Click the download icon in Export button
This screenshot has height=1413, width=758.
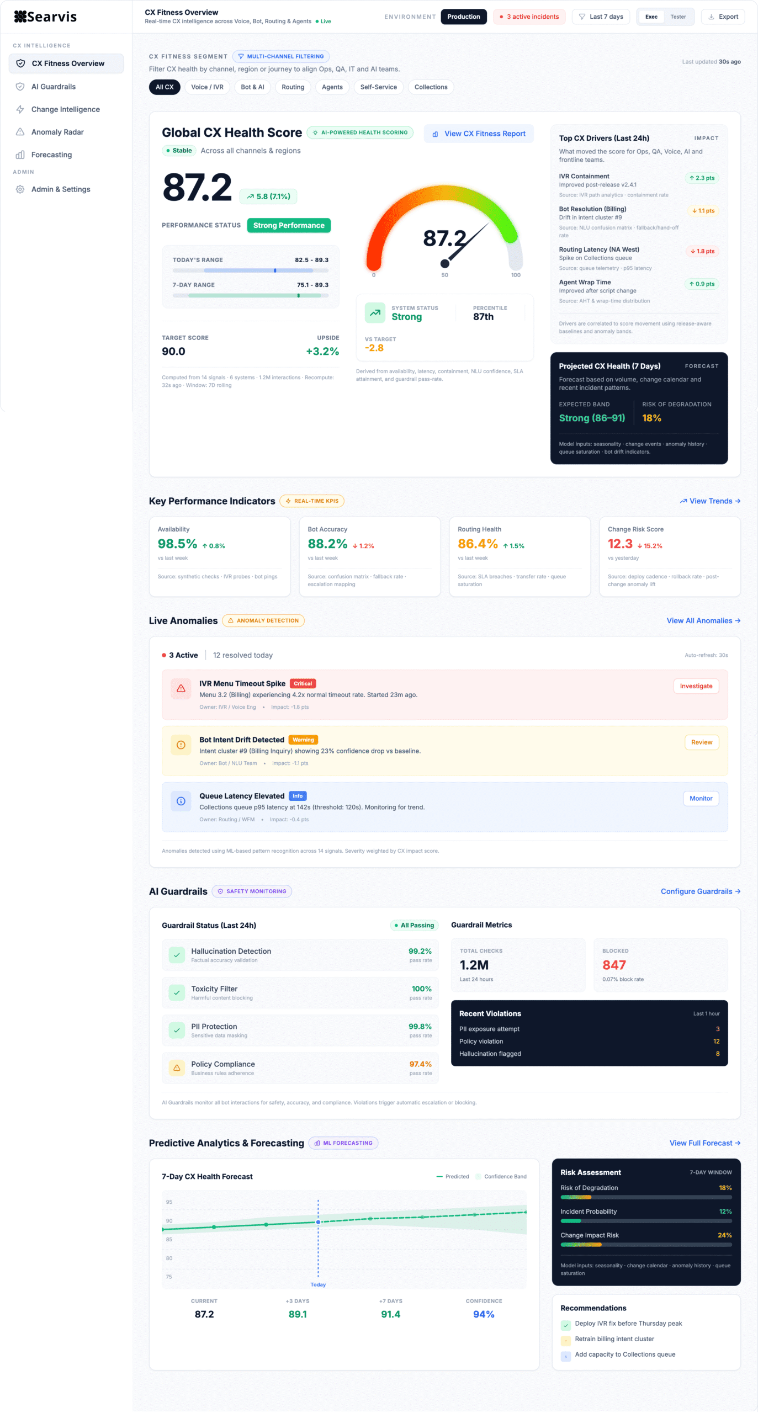point(711,17)
